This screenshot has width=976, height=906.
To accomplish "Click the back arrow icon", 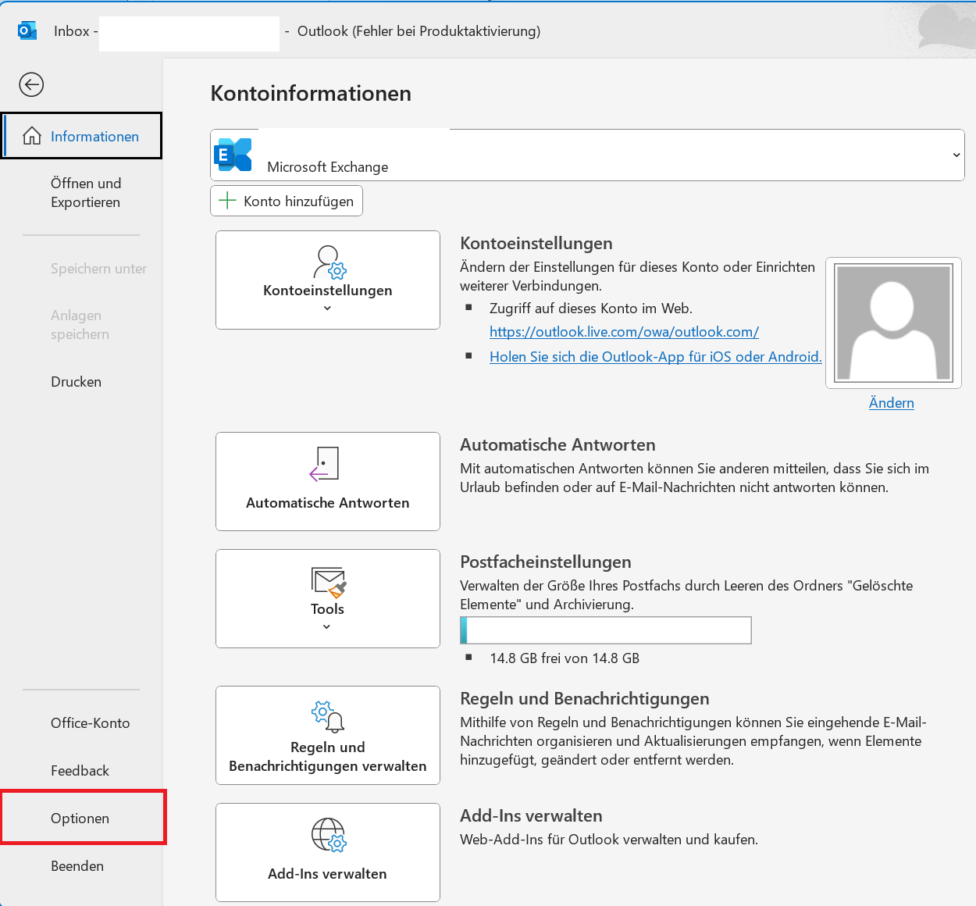I will pyautogui.click(x=31, y=84).
